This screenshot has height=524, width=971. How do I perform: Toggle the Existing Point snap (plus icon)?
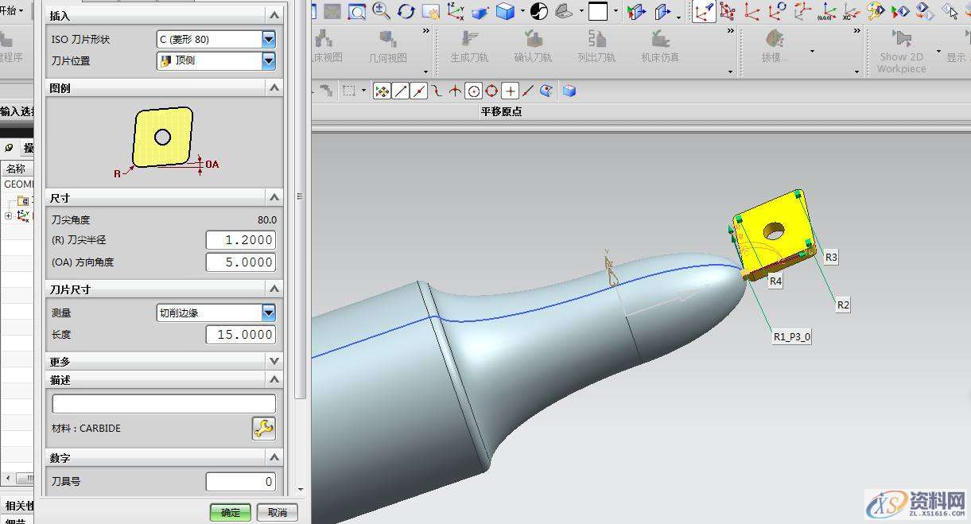[511, 91]
